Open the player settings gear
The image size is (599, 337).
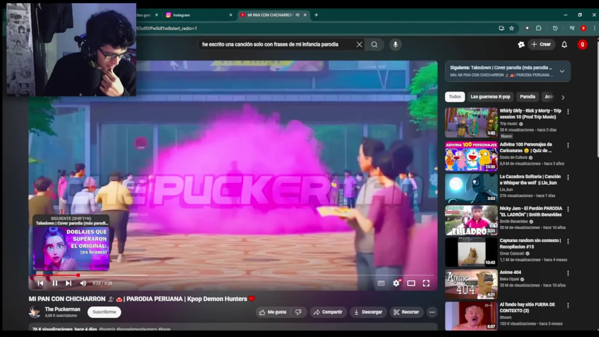396,283
